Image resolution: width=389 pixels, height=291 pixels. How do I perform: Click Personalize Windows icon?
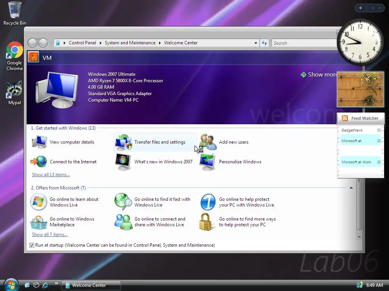point(208,162)
